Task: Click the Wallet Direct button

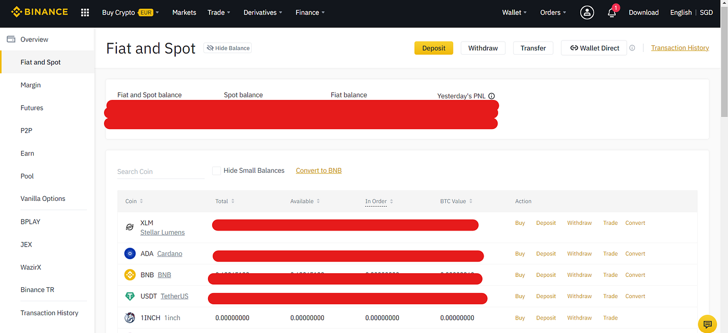Action: 594,48
